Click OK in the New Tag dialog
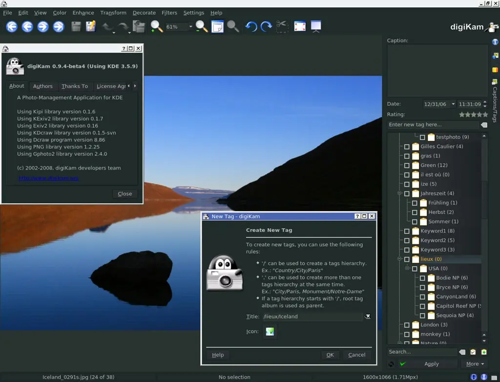The height and width of the screenshot is (382, 500). point(330,355)
